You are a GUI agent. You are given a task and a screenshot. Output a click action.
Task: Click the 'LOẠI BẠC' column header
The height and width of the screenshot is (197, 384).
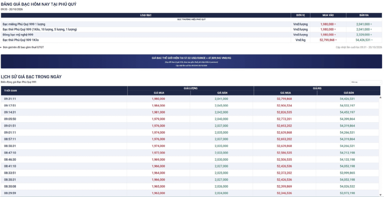[x=146, y=15]
